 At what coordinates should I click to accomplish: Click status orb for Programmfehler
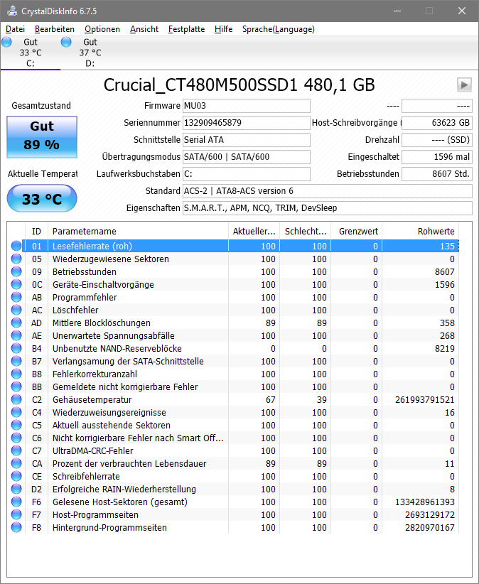click(16, 297)
